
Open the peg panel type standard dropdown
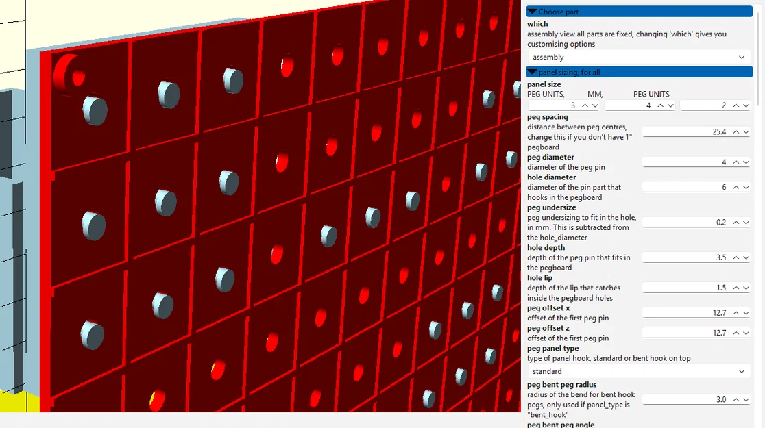(x=639, y=371)
